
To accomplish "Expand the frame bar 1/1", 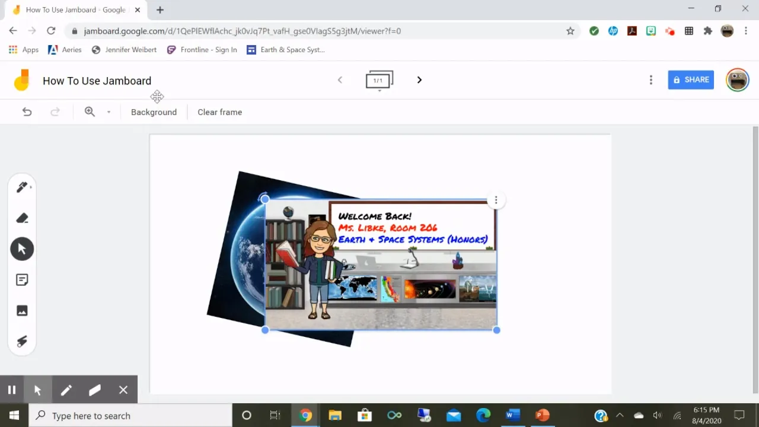I will pos(379,81).
